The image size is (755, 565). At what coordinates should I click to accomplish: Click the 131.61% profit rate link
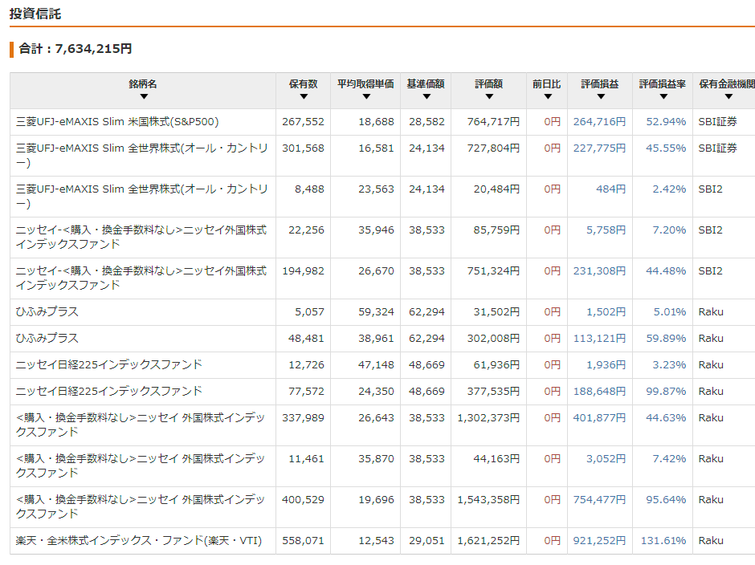(663, 541)
